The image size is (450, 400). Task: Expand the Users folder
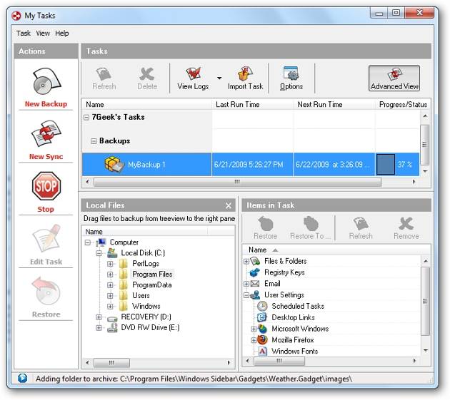point(110,296)
